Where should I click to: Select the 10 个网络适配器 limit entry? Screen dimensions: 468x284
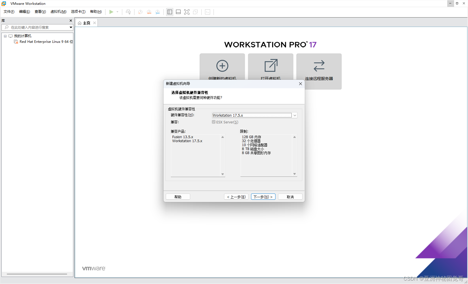[x=254, y=145]
